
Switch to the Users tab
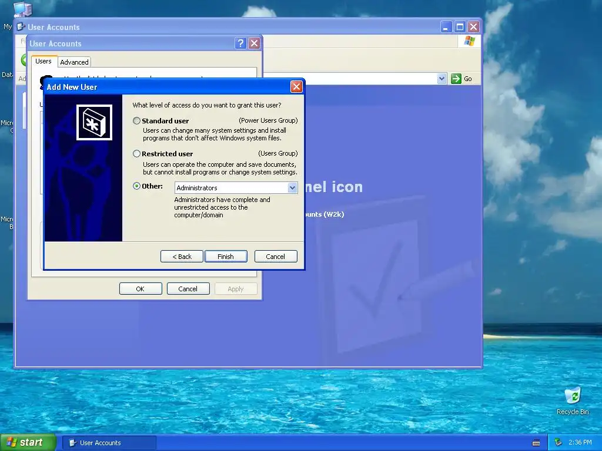tap(44, 61)
